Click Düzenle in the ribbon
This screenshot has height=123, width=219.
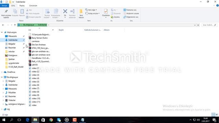(116, 14)
